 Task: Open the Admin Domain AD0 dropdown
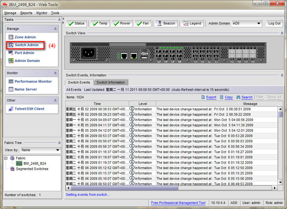point(247,23)
